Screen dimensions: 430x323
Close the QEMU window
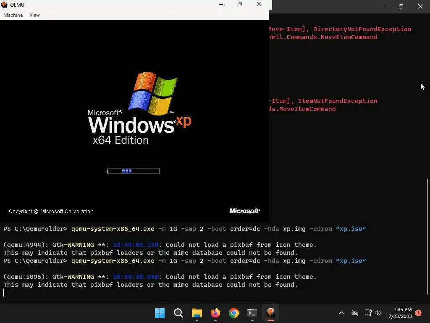click(x=259, y=4)
